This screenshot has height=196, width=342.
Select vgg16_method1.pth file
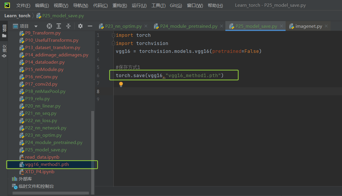click(47, 164)
